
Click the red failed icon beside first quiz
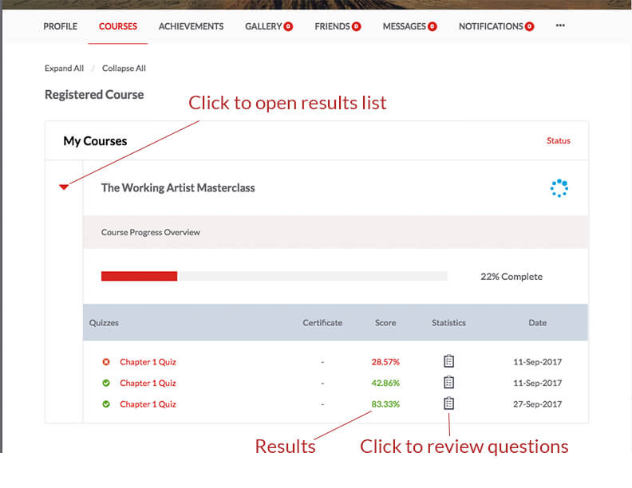106,362
